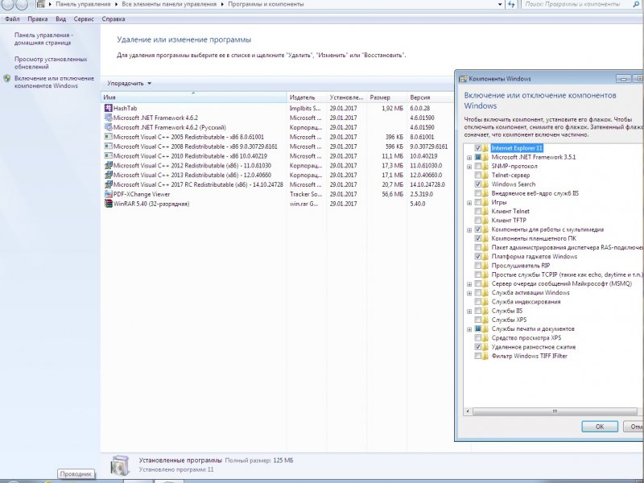Click the PDF-XChange Viewer icon

pos(109,194)
